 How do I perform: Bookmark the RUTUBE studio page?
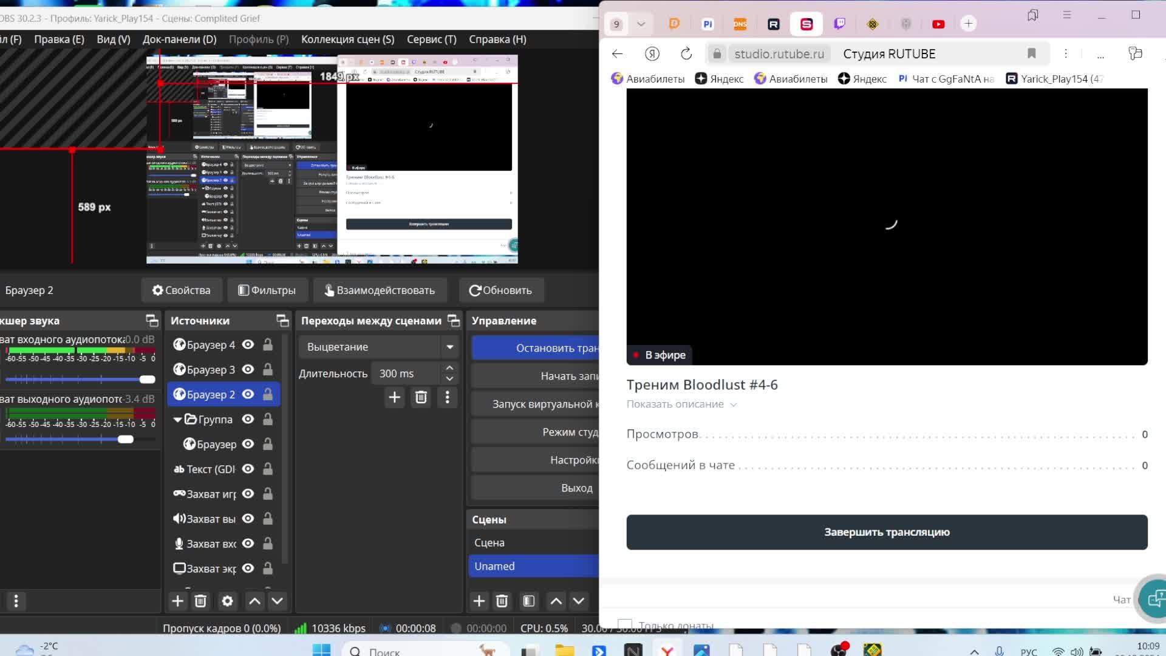point(1031,53)
